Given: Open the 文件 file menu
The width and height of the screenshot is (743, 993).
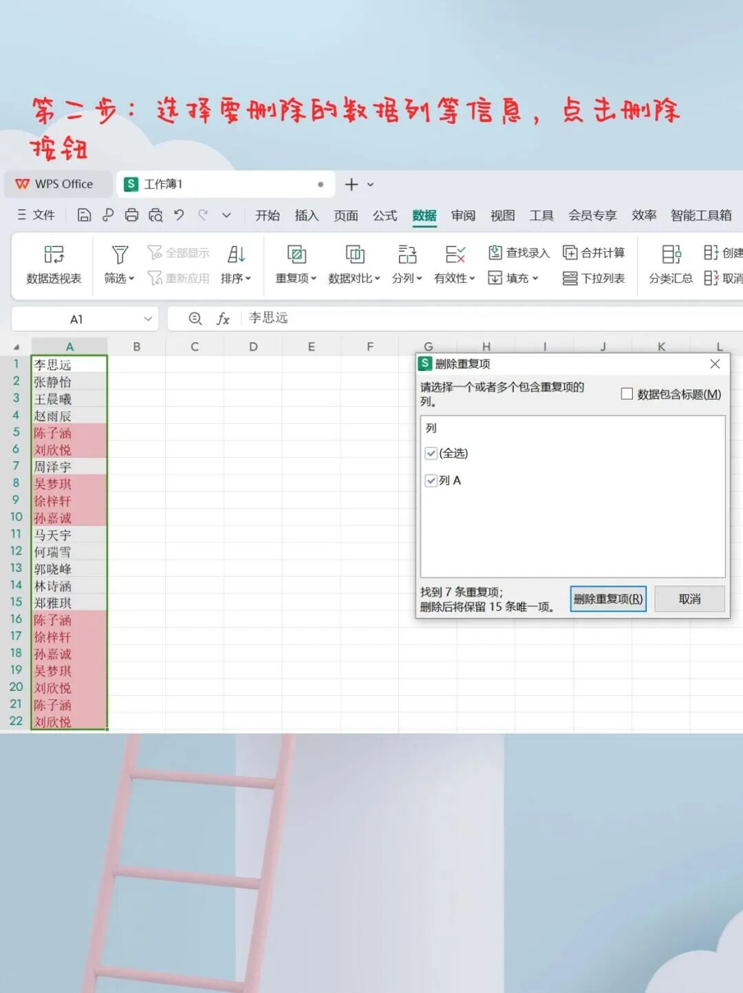Looking at the screenshot, I should 36,215.
